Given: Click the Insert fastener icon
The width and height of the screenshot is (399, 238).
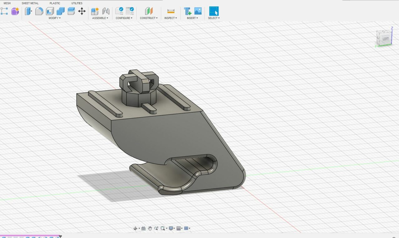Looking at the screenshot, I should coord(187,11).
